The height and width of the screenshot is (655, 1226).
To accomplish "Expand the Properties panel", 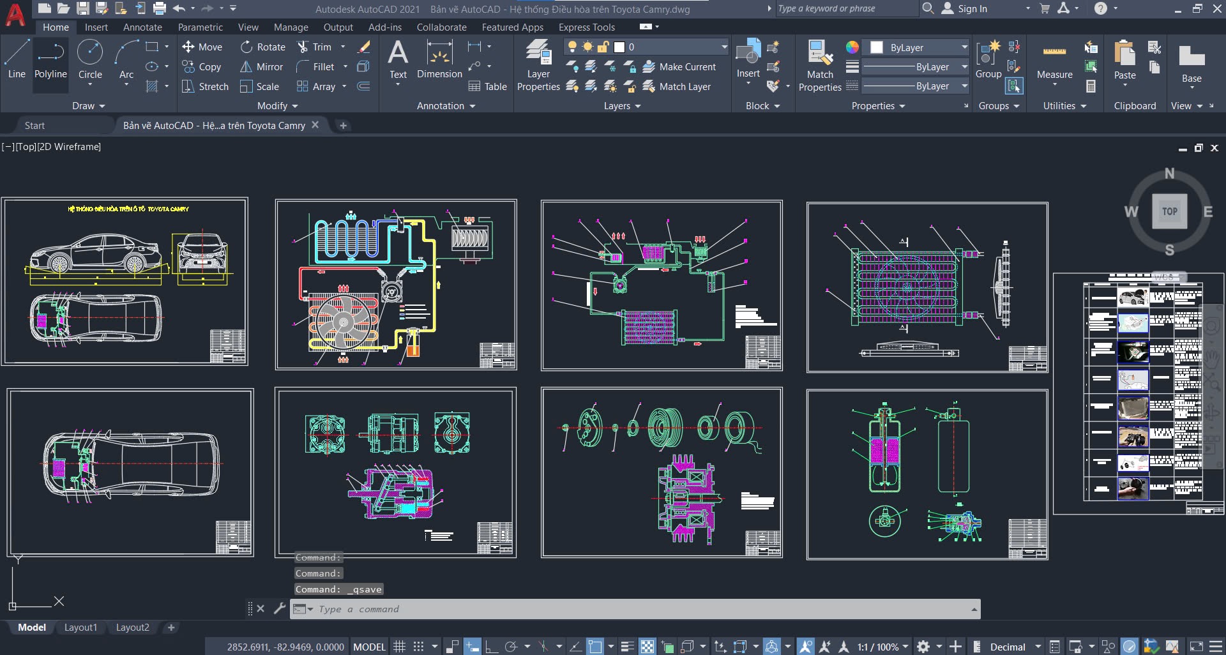I will 878,105.
